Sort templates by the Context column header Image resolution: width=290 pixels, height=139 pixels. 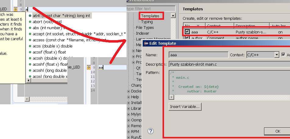(220, 26)
